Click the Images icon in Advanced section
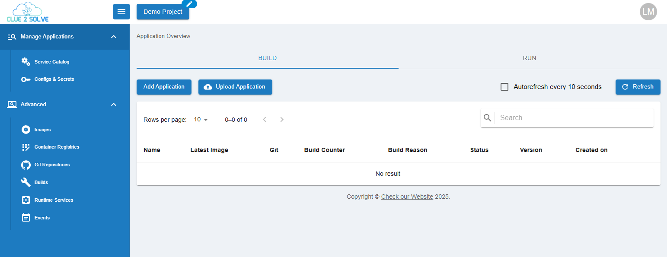This screenshot has height=257, width=667. click(26, 129)
